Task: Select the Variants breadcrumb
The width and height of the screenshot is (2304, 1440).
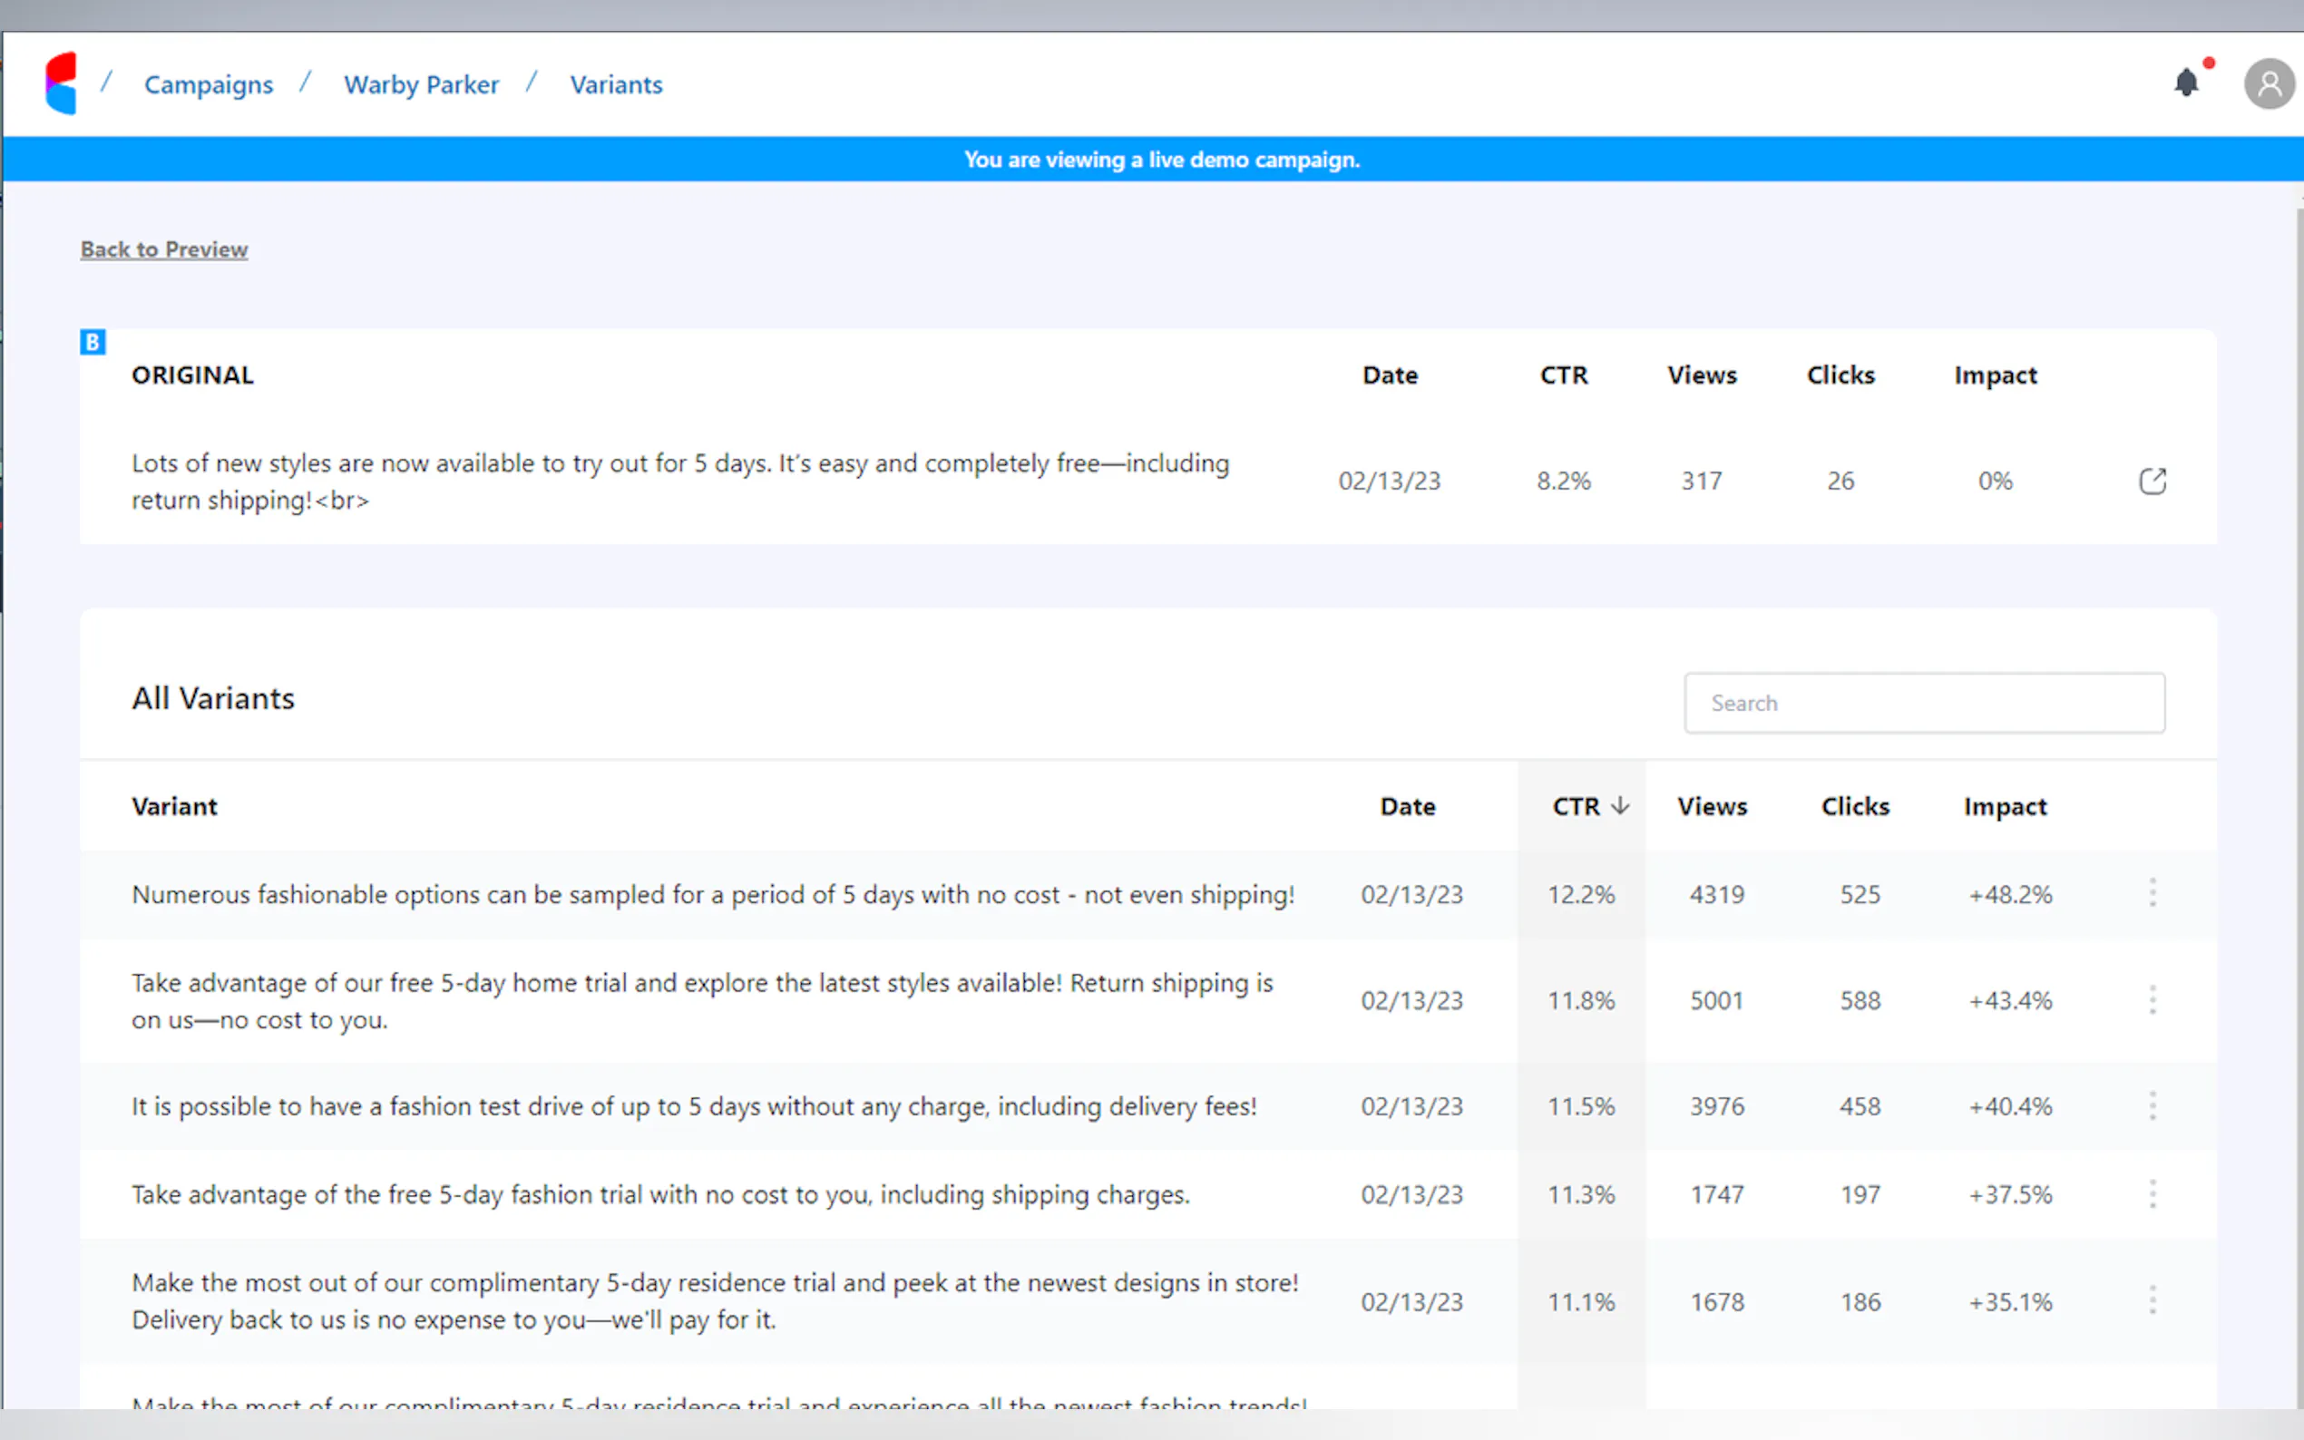Action: (616, 84)
